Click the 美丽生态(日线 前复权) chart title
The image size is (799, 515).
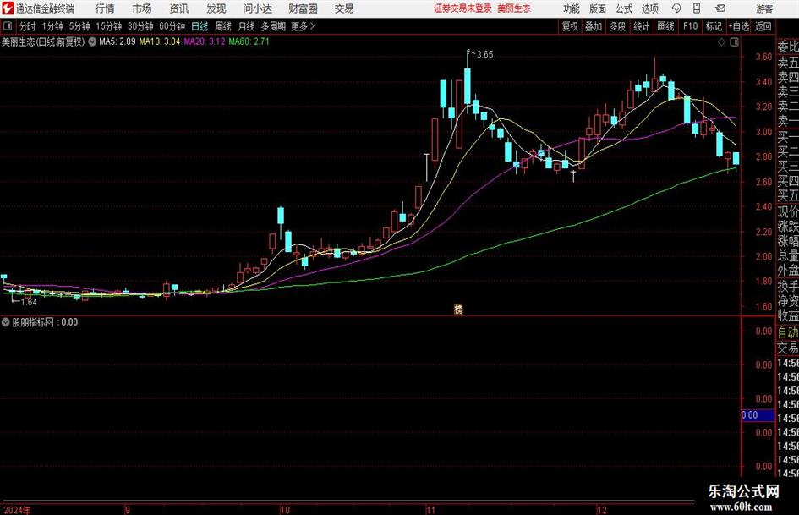coord(43,41)
